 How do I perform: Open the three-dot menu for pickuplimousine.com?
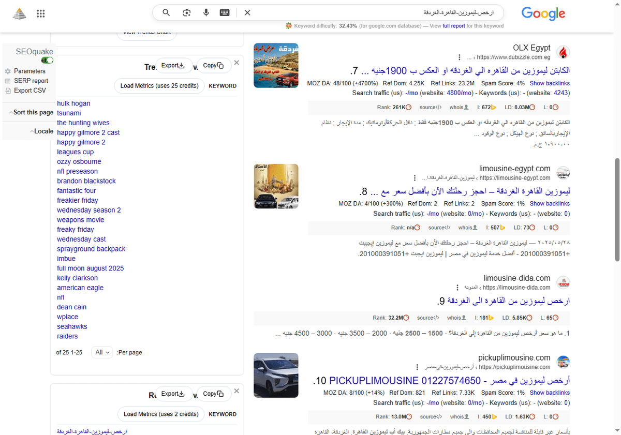[418, 367]
